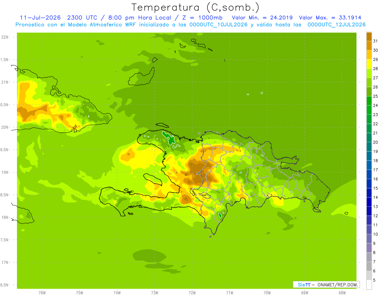The height and width of the screenshot is (297, 384).
Task: Click the dark orange swatch above 31
Action: coord(369,36)
